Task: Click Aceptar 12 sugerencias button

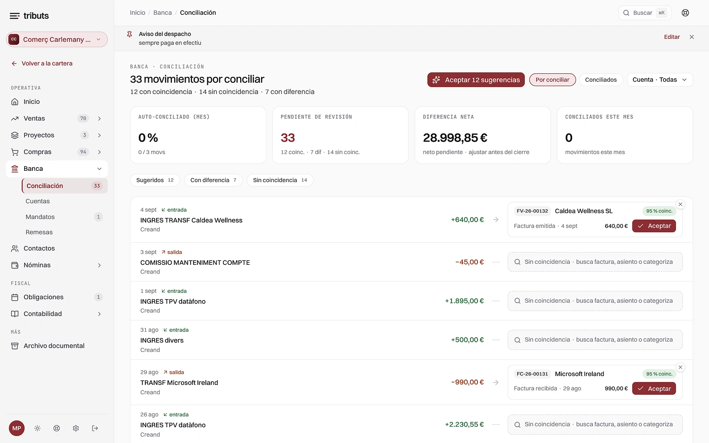Action: tap(476, 80)
